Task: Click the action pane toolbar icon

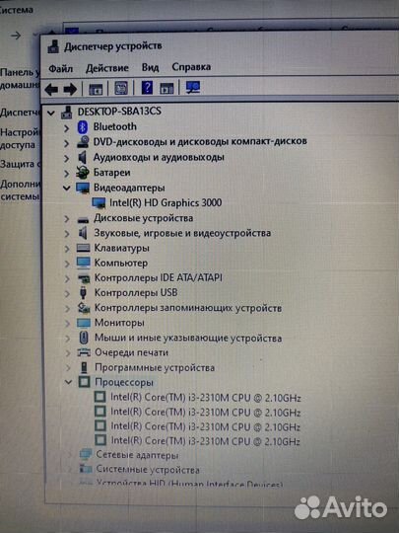Action: 166,89
